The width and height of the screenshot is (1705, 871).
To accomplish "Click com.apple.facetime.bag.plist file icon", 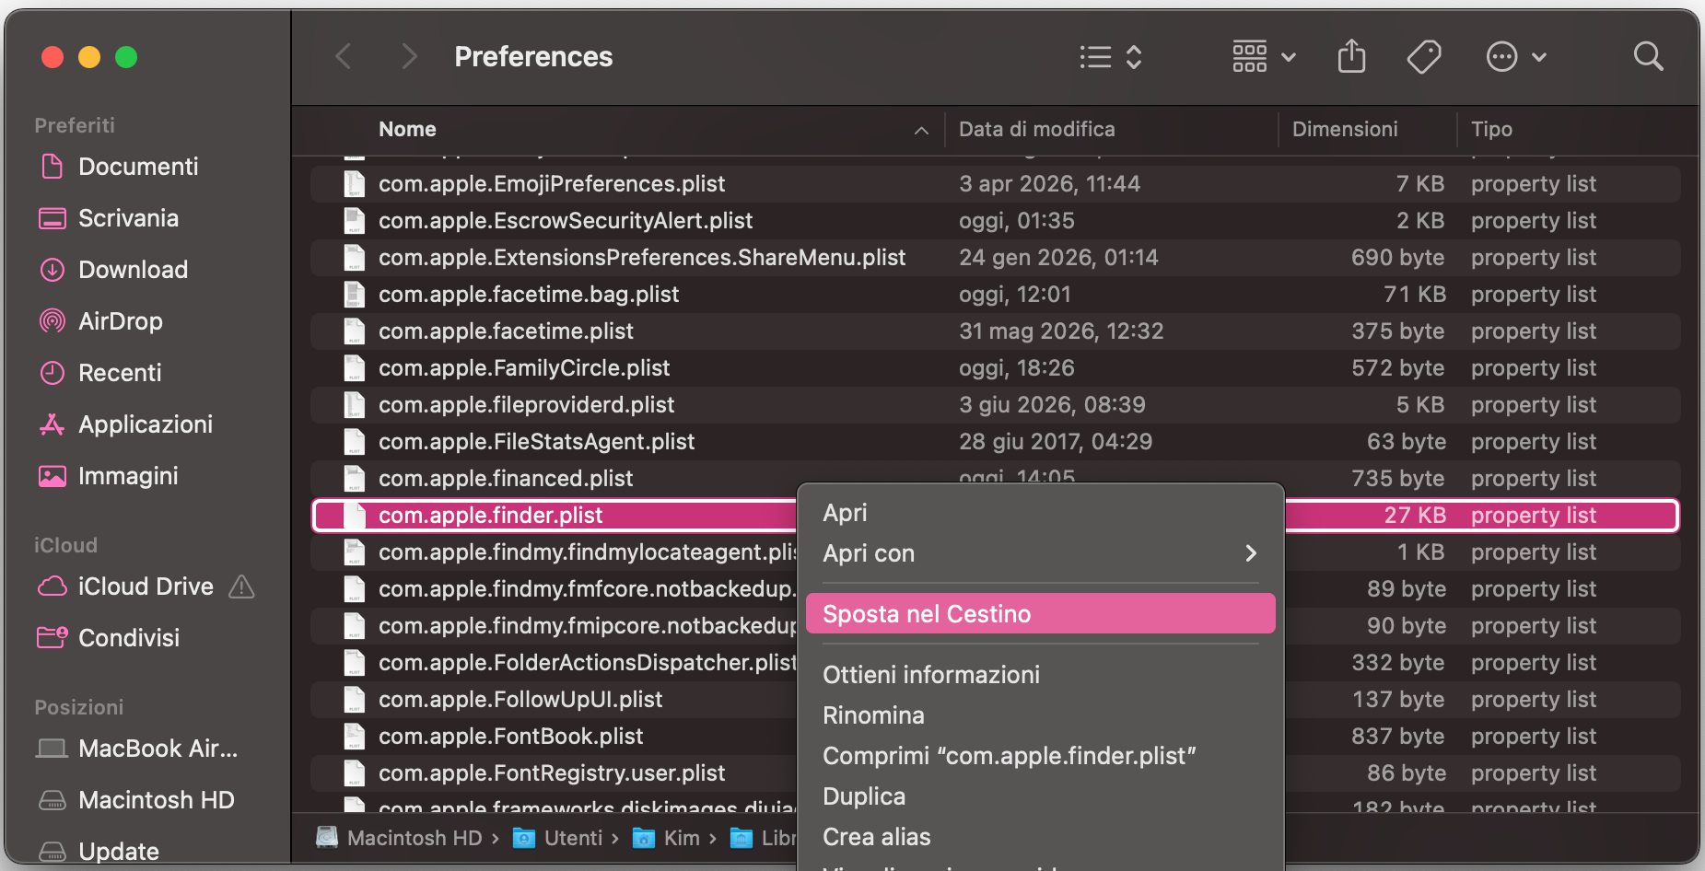I will pyautogui.click(x=354, y=295).
